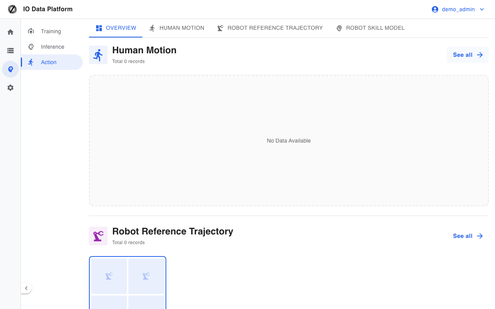495x309 pixels.
Task: Open the Home icon in left rail
Action: click(x=10, y=32)
